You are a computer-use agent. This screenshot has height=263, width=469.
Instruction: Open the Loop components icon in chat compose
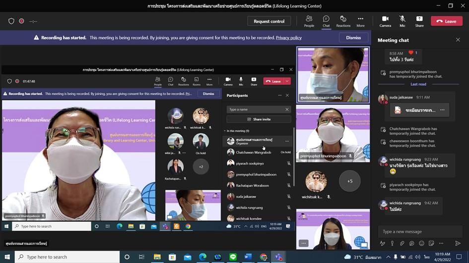[x=412, y=243]
